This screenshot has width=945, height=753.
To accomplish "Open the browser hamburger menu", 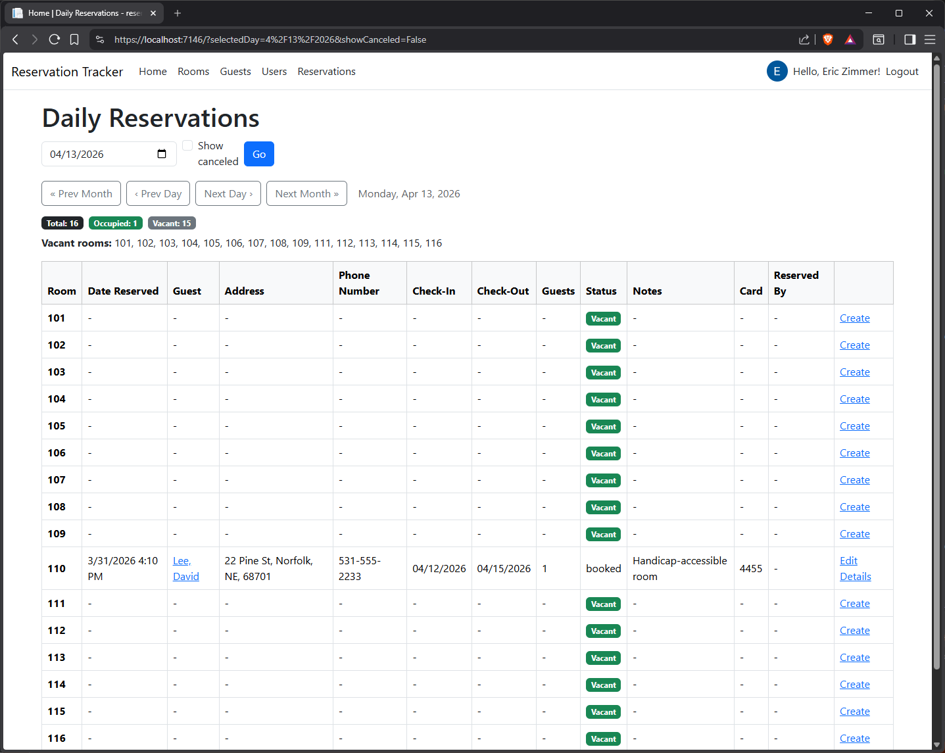I will 930,39.
